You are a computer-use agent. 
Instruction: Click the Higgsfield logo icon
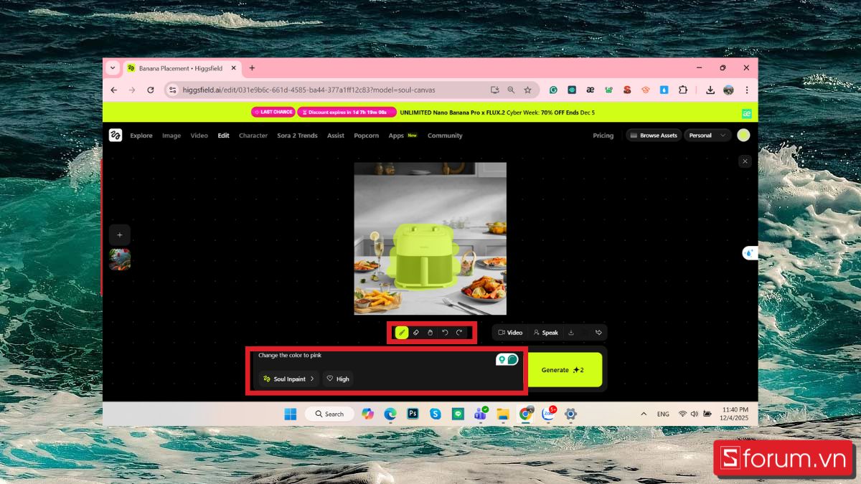pos(116,135)
